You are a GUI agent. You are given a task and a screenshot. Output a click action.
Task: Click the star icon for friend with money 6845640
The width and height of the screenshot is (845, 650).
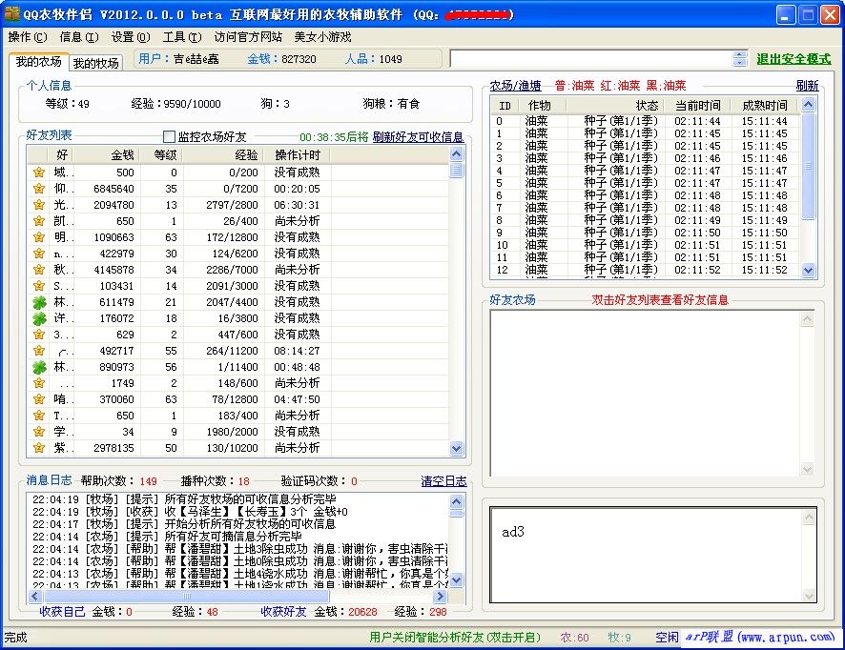pyautogui.click(x=39, y=189)
